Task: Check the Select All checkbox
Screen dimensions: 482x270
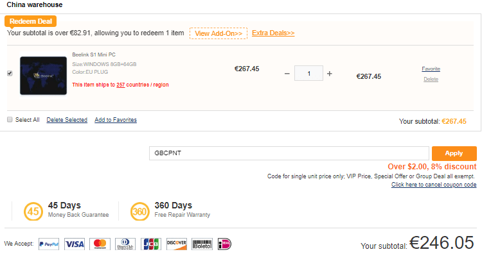Action: tap(10, 119)
